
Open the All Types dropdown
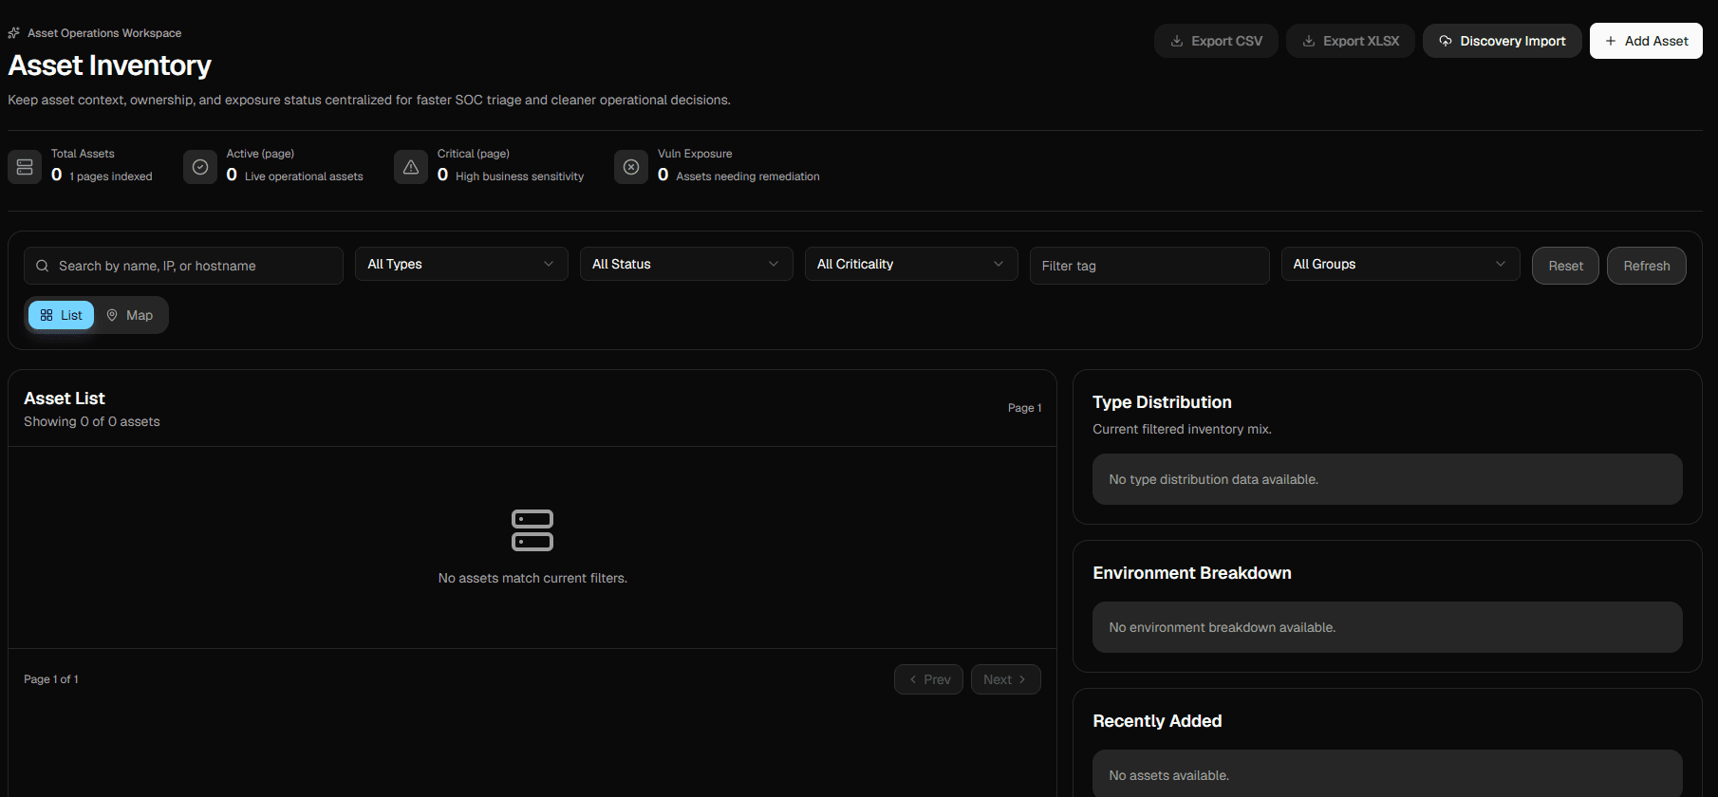[x=461, y=264]
